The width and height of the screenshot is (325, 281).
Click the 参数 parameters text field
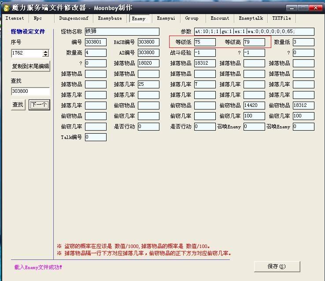254,32
